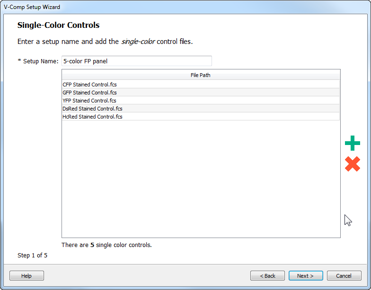Open Help for the wizard

point(26,276)
